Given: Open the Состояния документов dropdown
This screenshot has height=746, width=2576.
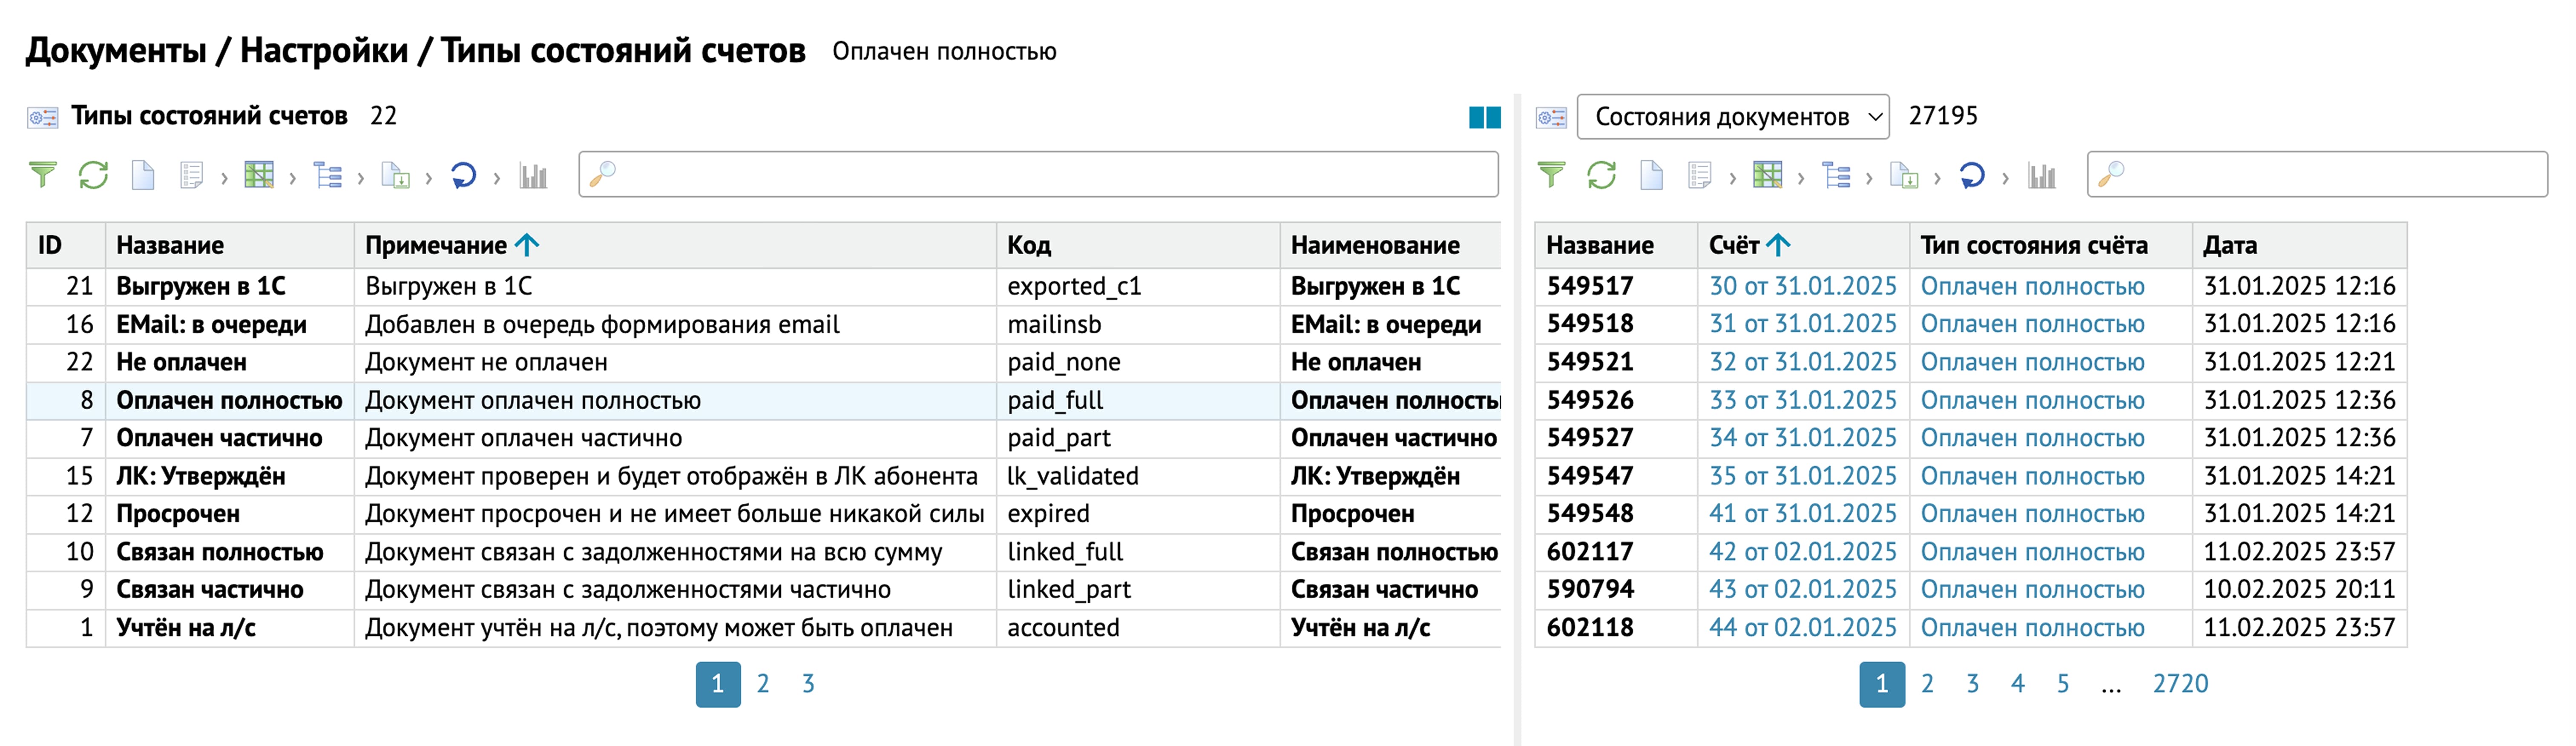Looking at the screenshot, I should pyautogui.click(x=1733, y=117).
